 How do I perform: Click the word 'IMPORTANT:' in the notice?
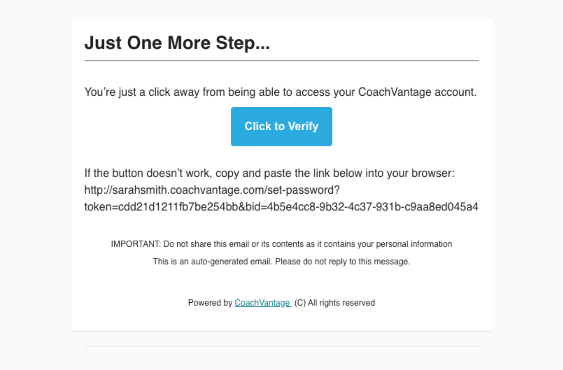136,244
